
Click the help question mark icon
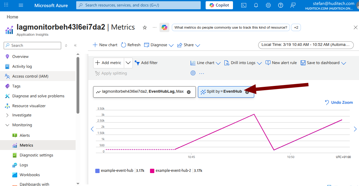click(280, 5)
